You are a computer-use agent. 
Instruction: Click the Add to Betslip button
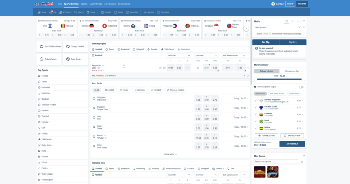tap(292, 144)
